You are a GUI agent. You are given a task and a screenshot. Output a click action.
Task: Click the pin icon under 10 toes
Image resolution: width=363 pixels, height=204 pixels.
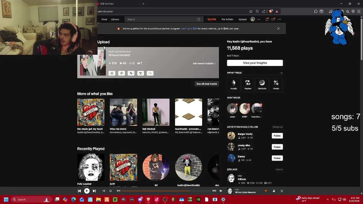(x=121, y=73)
